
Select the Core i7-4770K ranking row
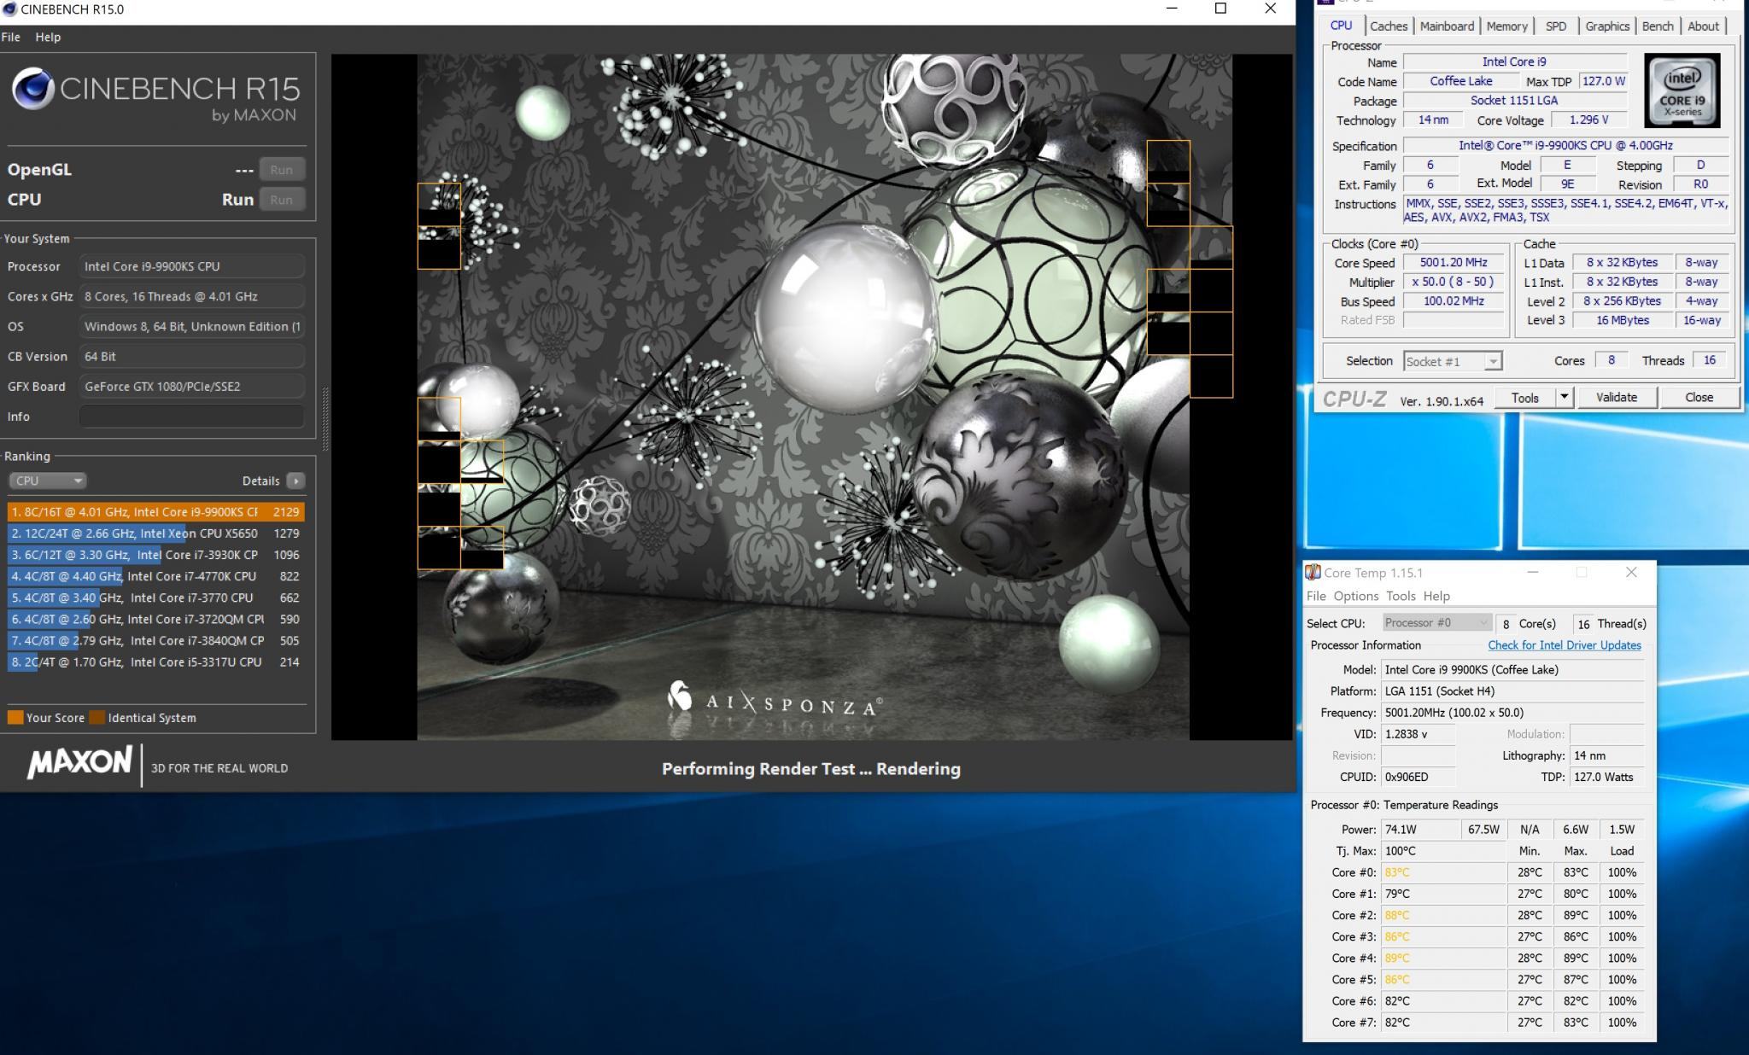pyautogui.click(x=156, y=576)
